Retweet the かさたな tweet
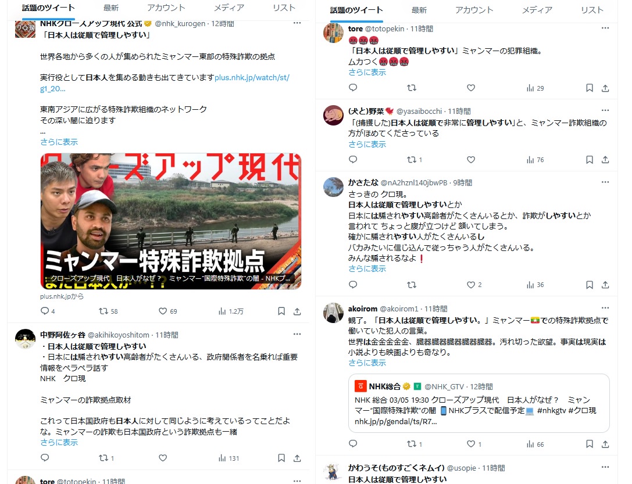Screen dimensions: 632x484 coord(412,285)
